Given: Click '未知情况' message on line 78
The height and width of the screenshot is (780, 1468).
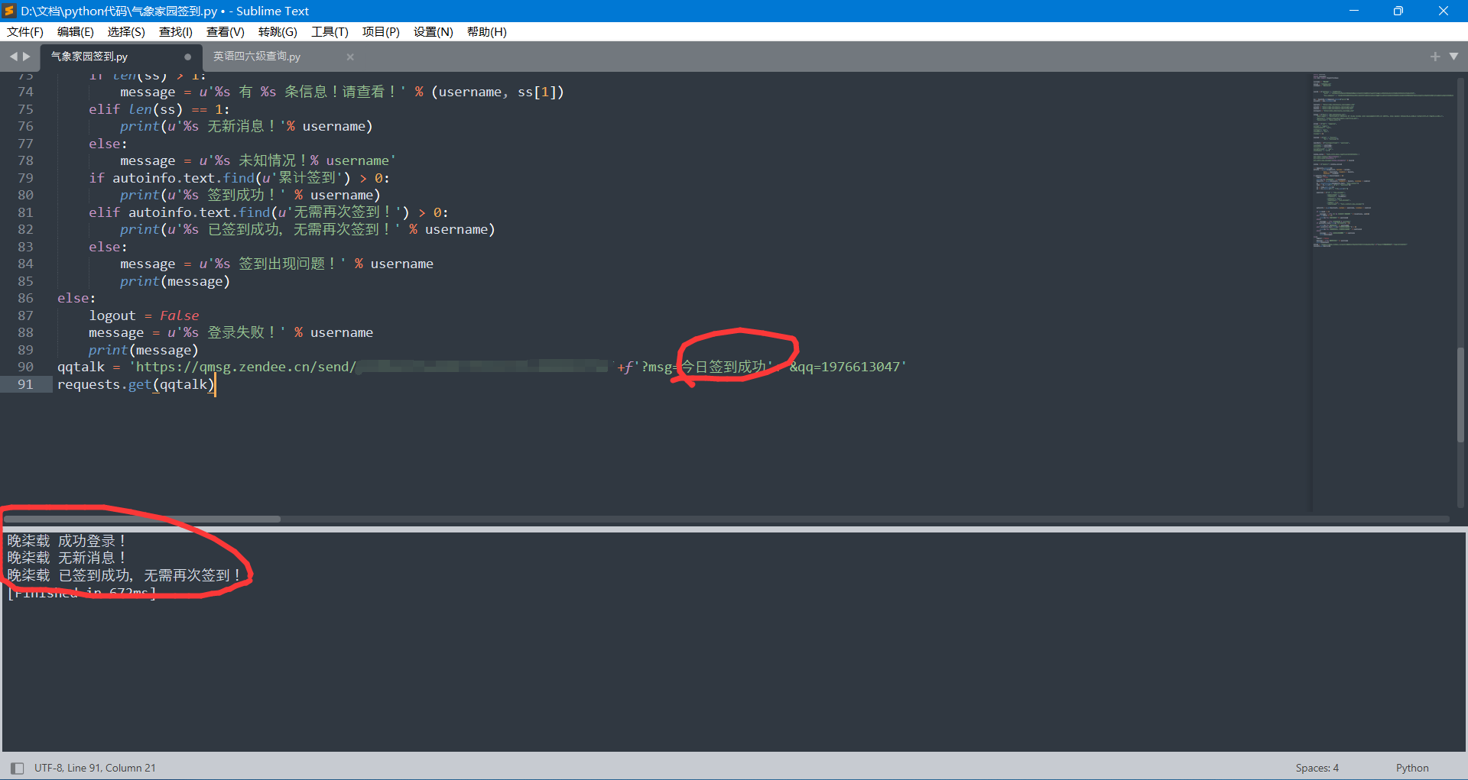Looking at the screenshot, I should pos(258,160).
